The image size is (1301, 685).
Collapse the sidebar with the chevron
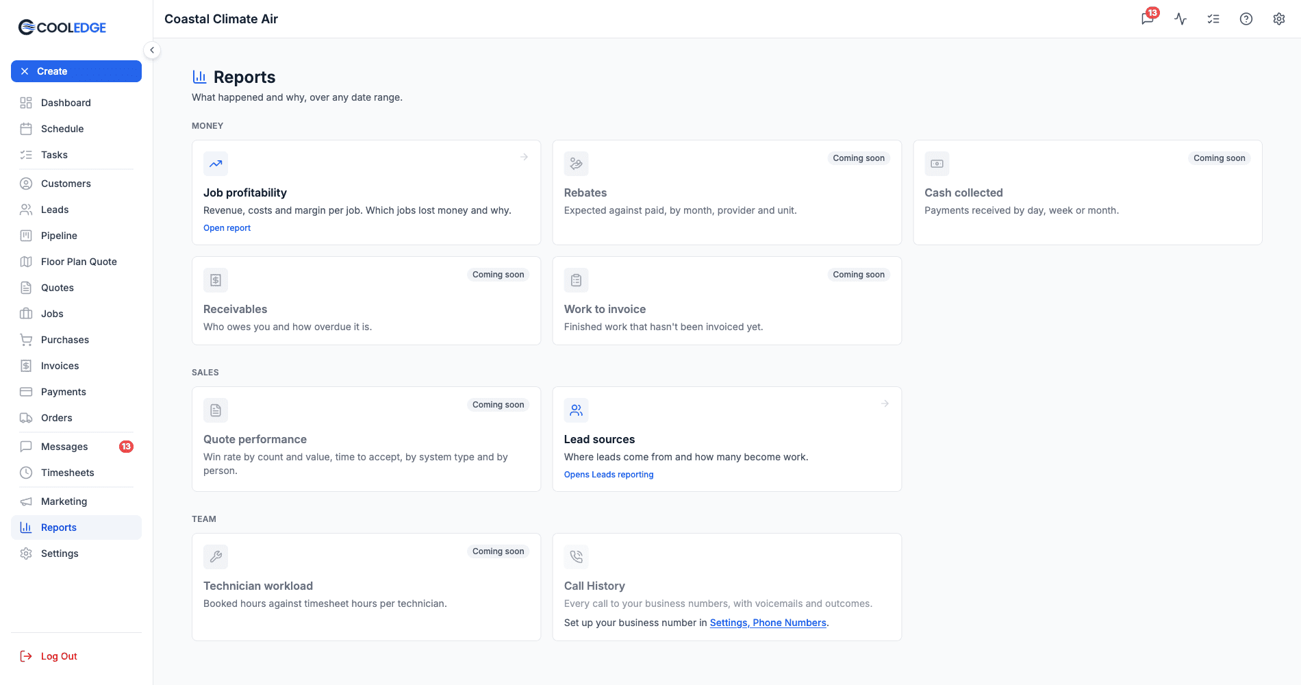(x=152, y=50)
